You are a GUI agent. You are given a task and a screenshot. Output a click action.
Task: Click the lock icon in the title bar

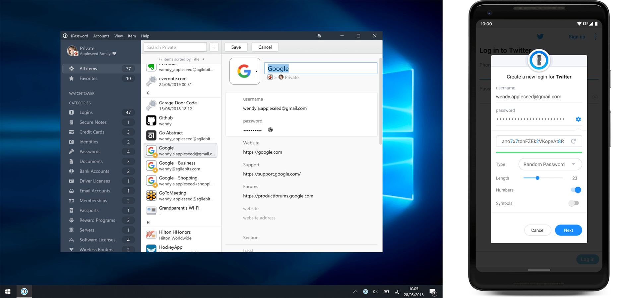tap(319, 36)
